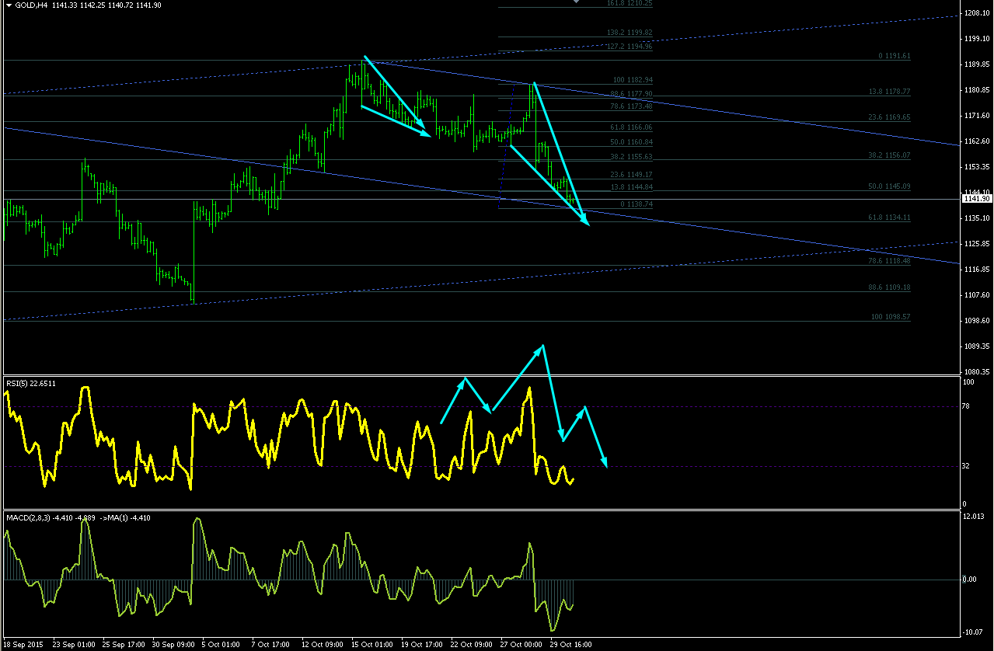This screenshot has width=994, height=651.
Task: Click the 1208.10 price scale value
Action: 977,13
